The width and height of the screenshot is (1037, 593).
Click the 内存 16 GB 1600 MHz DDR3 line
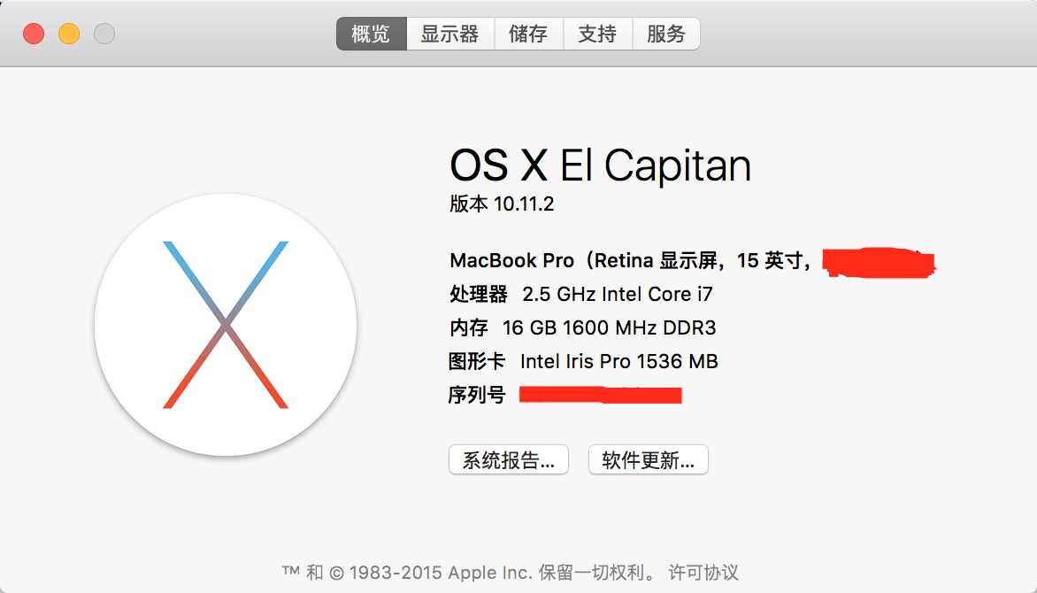click(582, 327)
